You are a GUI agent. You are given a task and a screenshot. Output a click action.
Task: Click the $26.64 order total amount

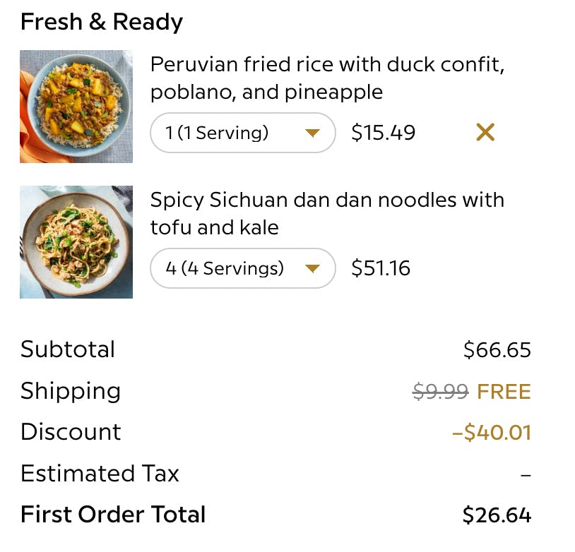tap(497, 515)
